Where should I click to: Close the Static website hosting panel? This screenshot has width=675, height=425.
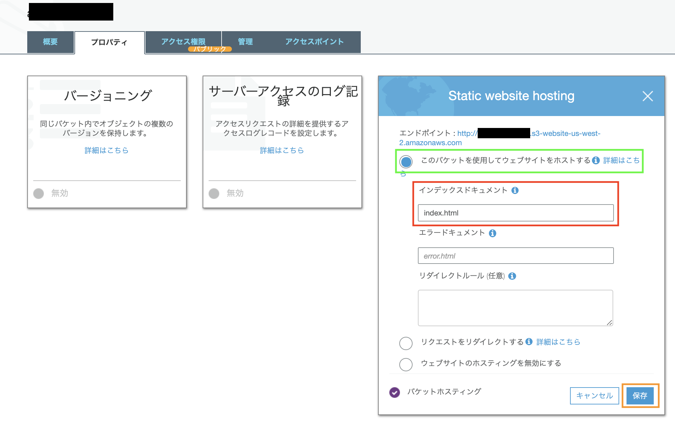click(647, 96)
